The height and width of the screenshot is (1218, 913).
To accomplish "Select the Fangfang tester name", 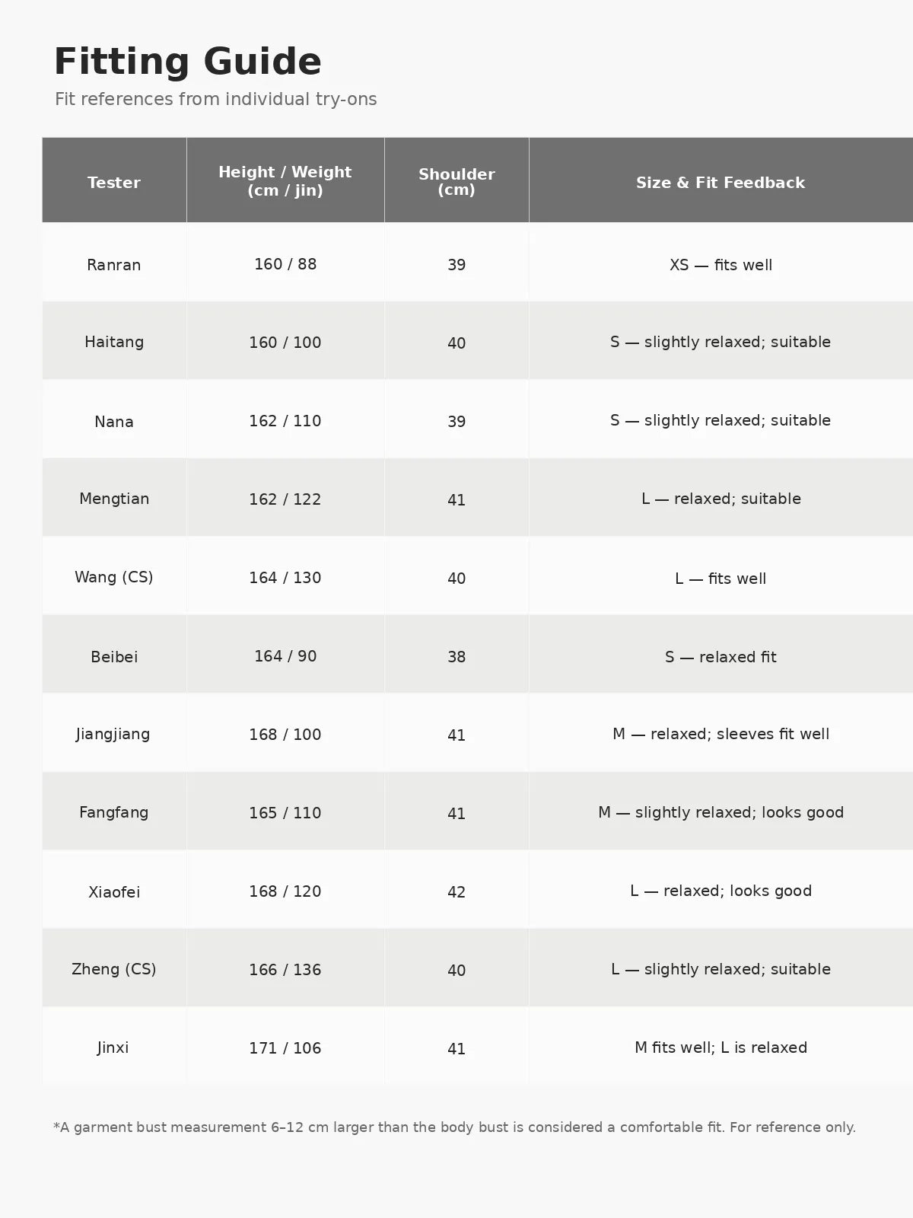I will click(114, 812).
